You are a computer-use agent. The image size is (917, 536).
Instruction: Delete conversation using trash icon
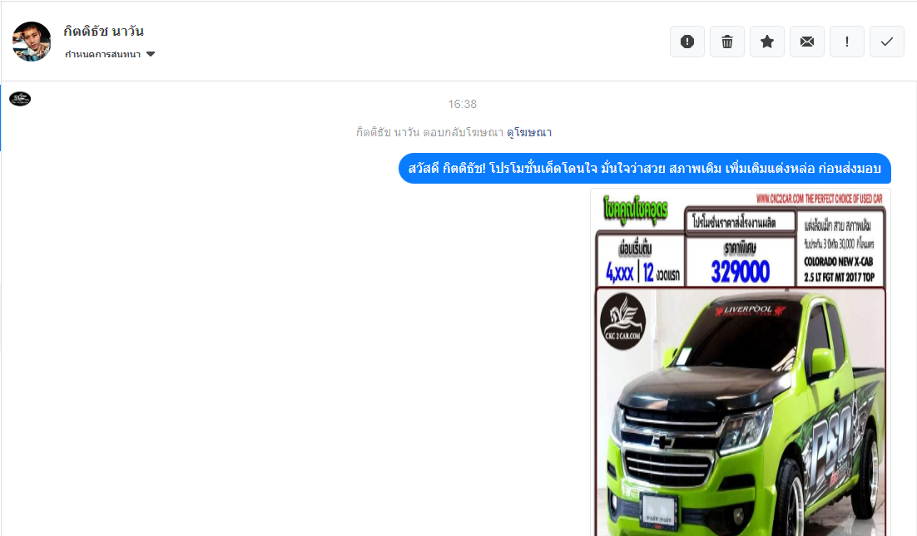pyautogui.click(x=727, y=42)
